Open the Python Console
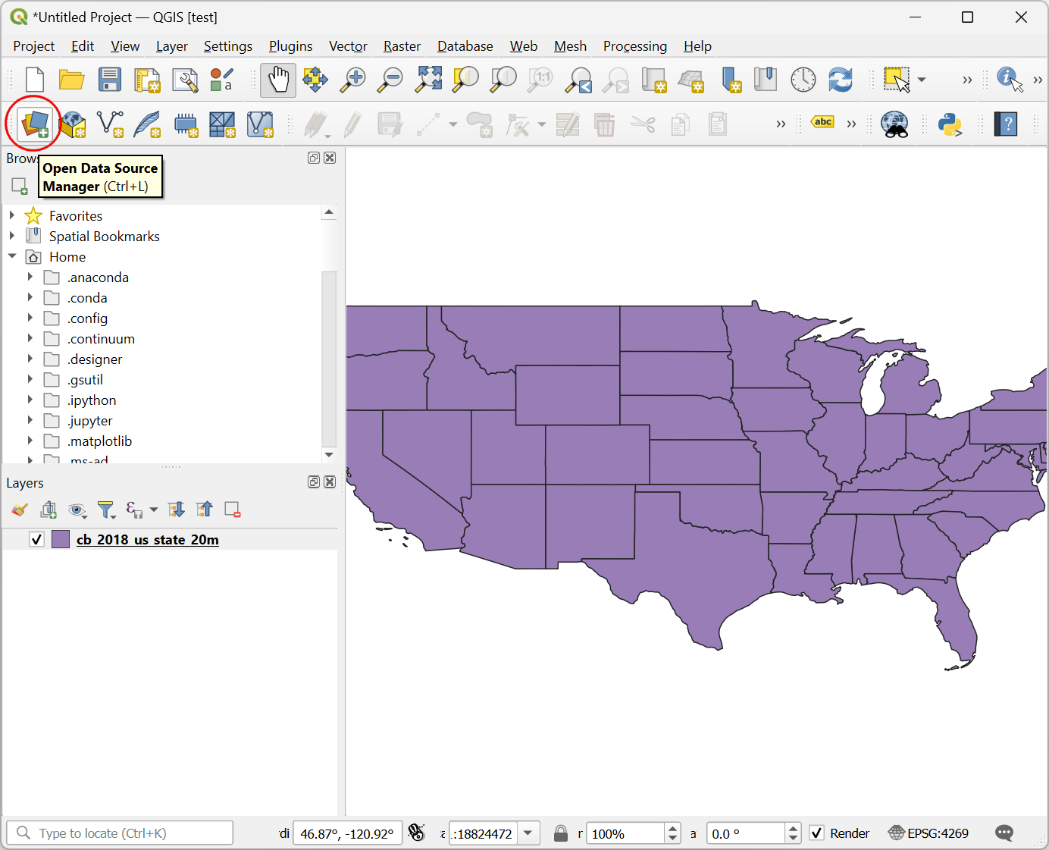This screenshot has height=850, width=1049. [x=951, y=124]
